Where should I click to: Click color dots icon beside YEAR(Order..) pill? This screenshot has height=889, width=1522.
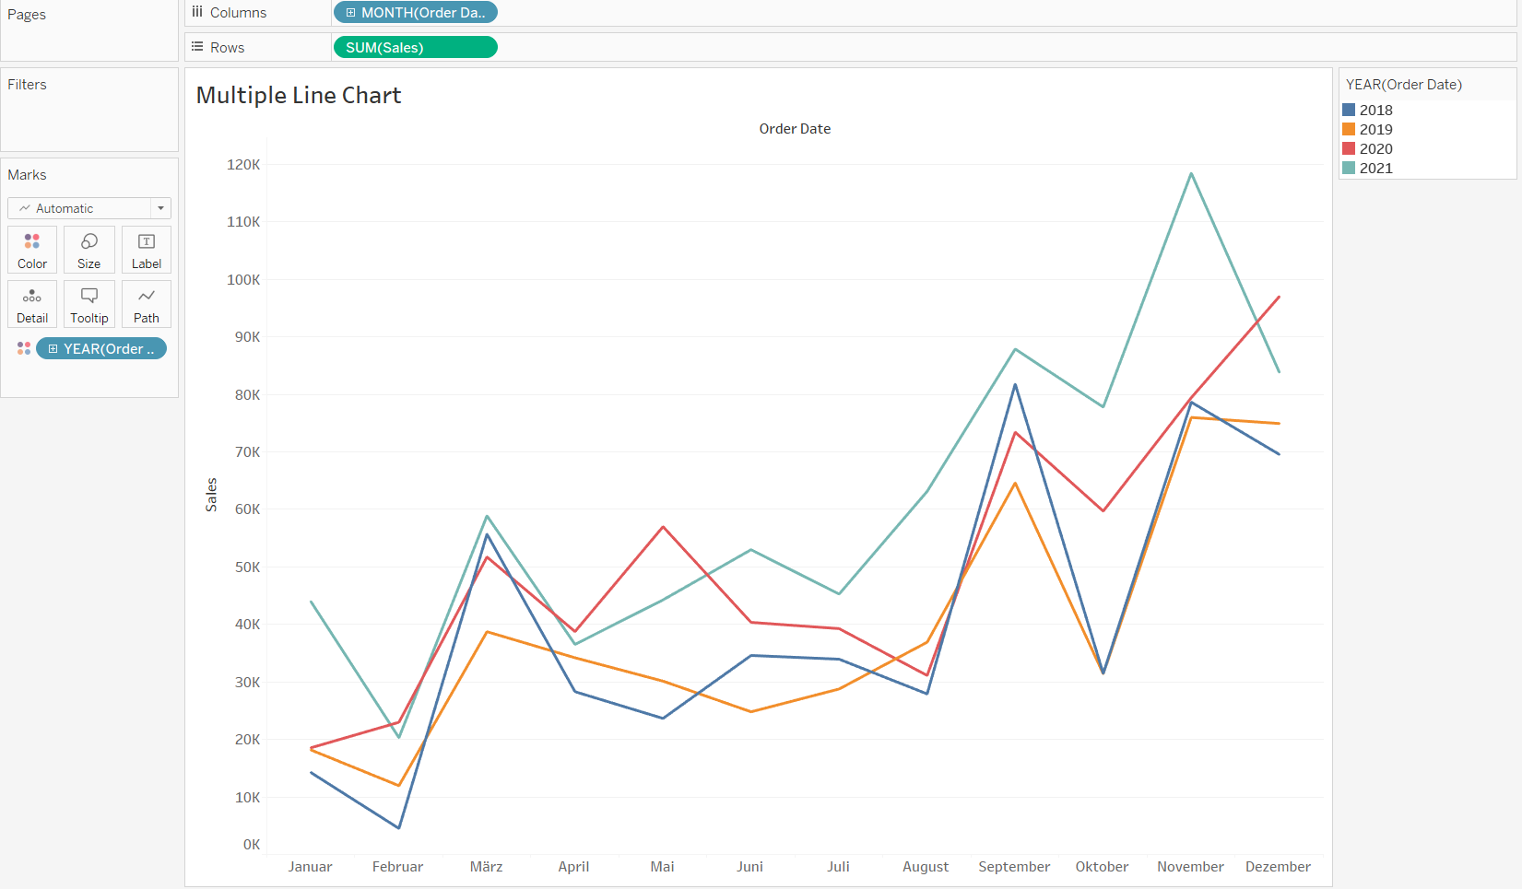(x=24, y=348)
